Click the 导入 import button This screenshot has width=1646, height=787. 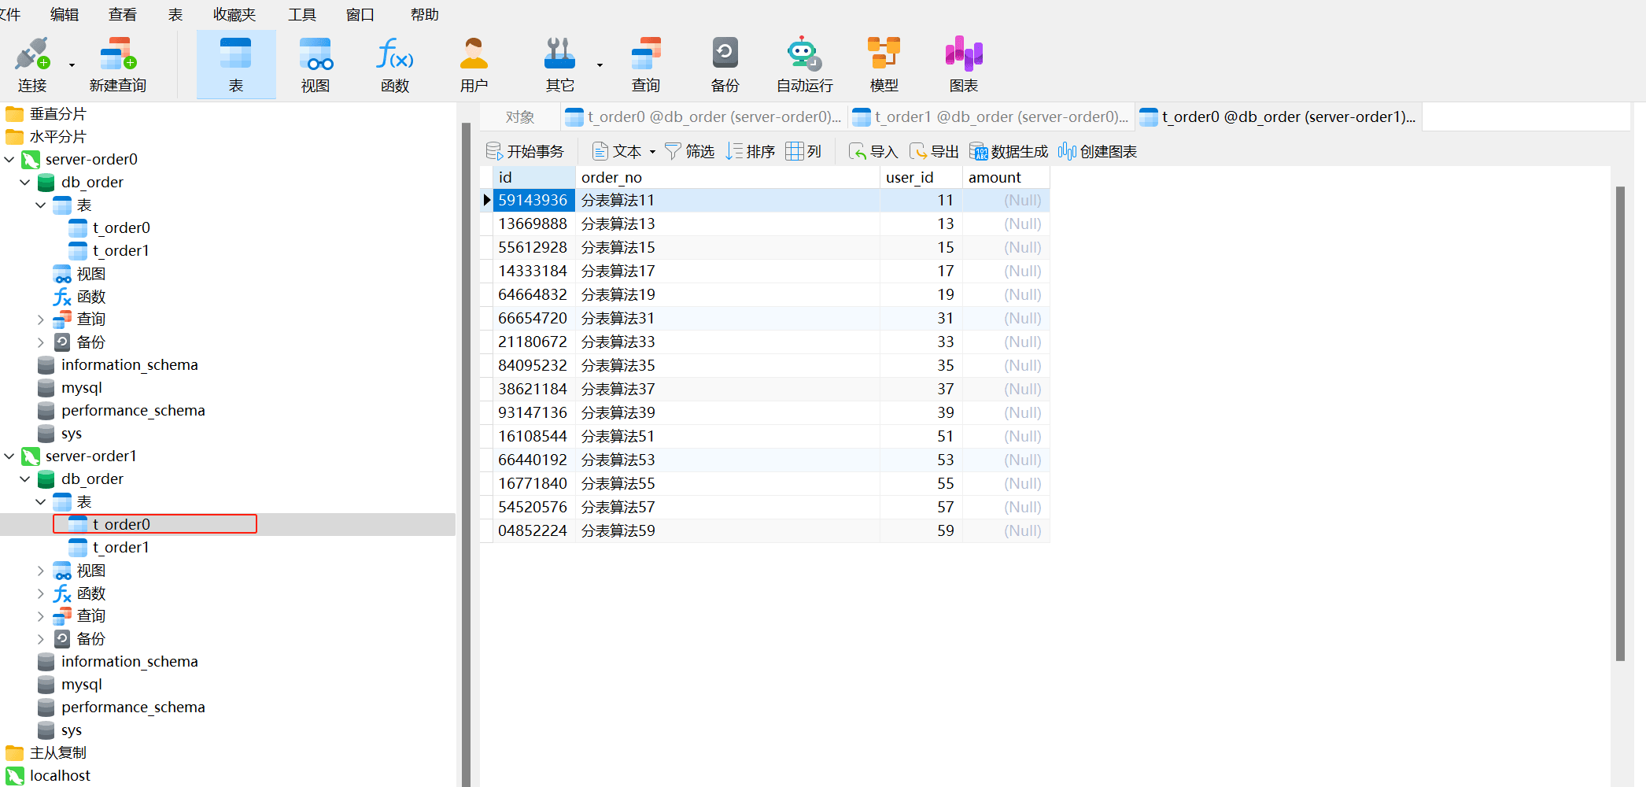[873, 151]
